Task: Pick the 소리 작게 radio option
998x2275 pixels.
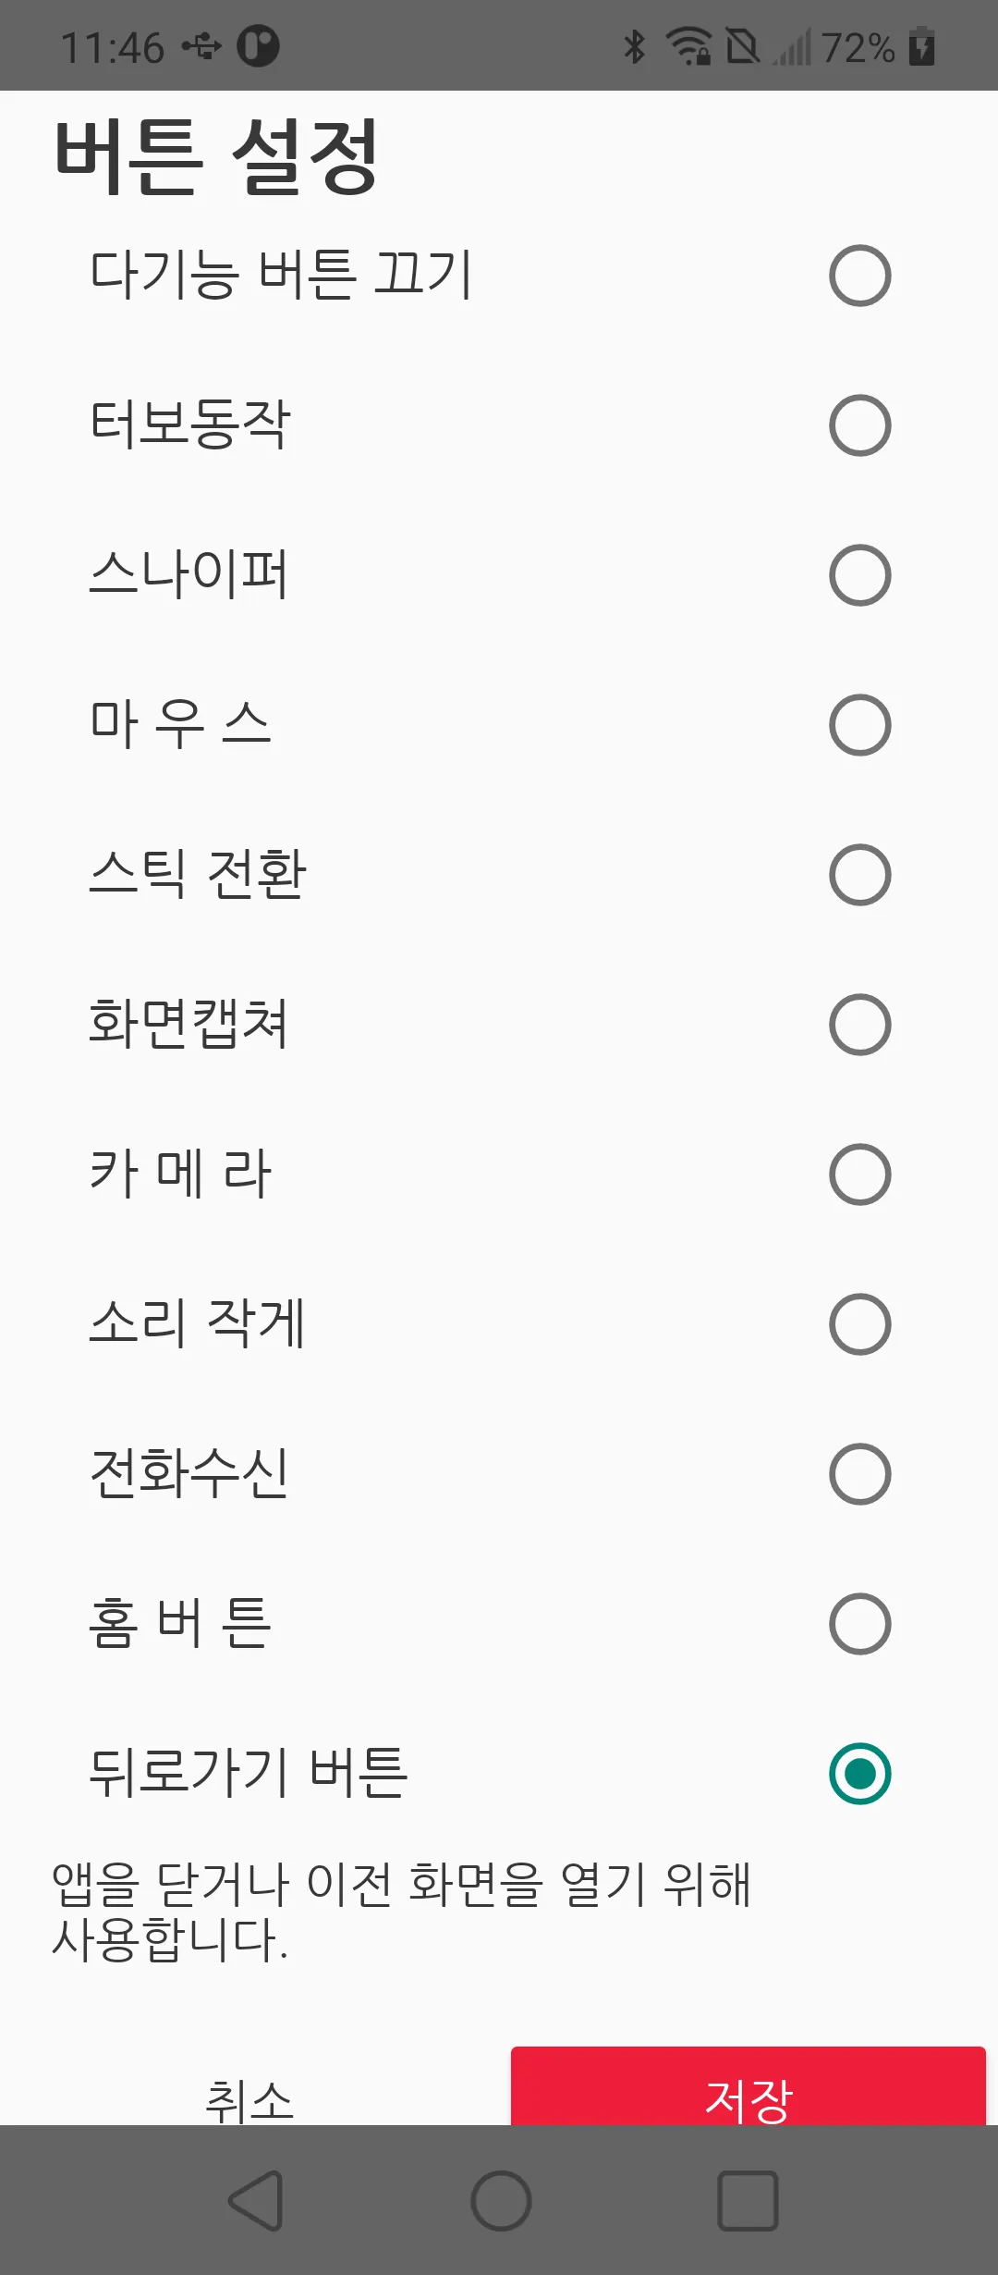Action: click(859, 1324)
